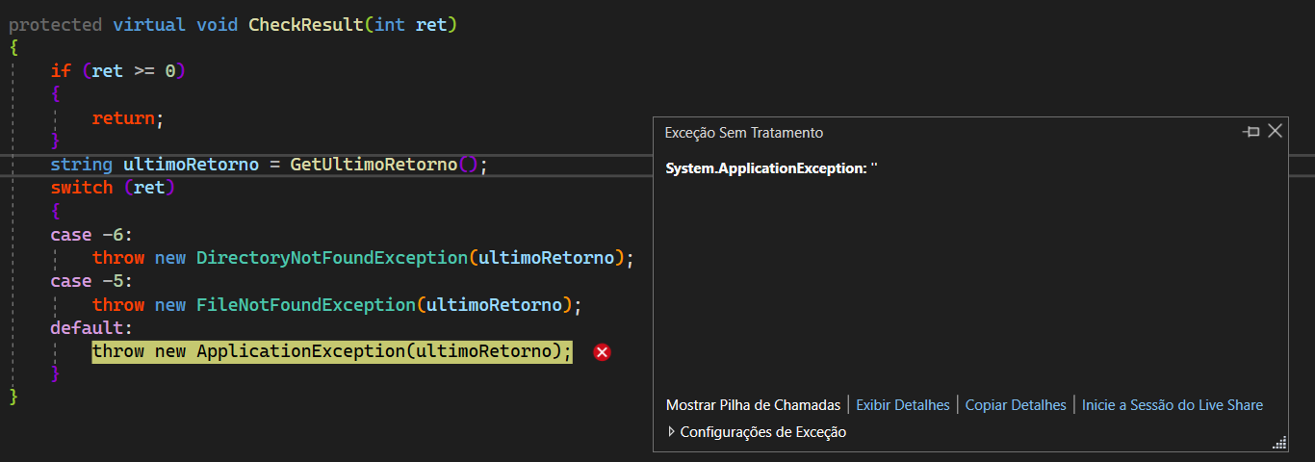Close the Exceção Sem Tratamento popup
1315x462 pixels.
click(x=1275, y=131)
